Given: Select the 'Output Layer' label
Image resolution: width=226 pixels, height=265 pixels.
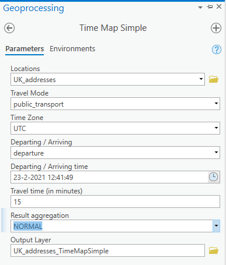Looking at the screenshot, I should coord(31,240).
